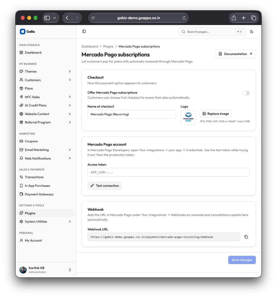The width and height of the screenshot is (277, 298).
Task: Click the search magnifier icon
Action: pyautogui.click(x=183, y=32)
